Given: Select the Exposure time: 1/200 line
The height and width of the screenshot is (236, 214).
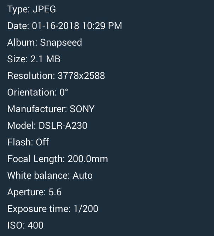Looking at the screenshot, I should click(53, 209).
